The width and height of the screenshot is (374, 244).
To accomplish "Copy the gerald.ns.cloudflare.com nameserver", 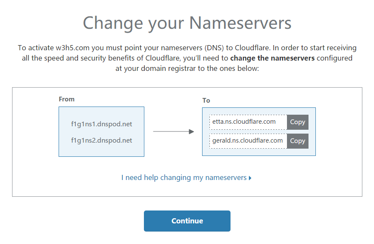I will [297, 141].
